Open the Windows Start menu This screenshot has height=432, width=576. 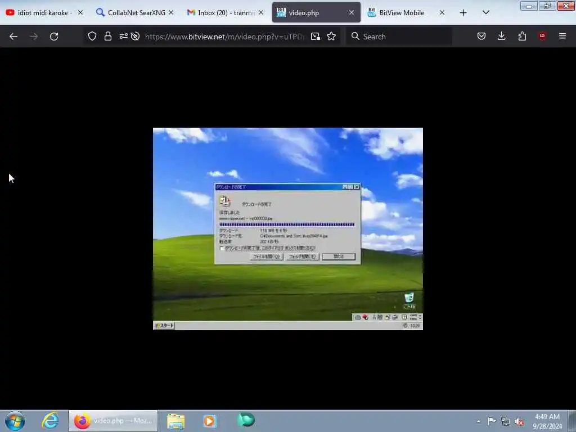point(15,421)
